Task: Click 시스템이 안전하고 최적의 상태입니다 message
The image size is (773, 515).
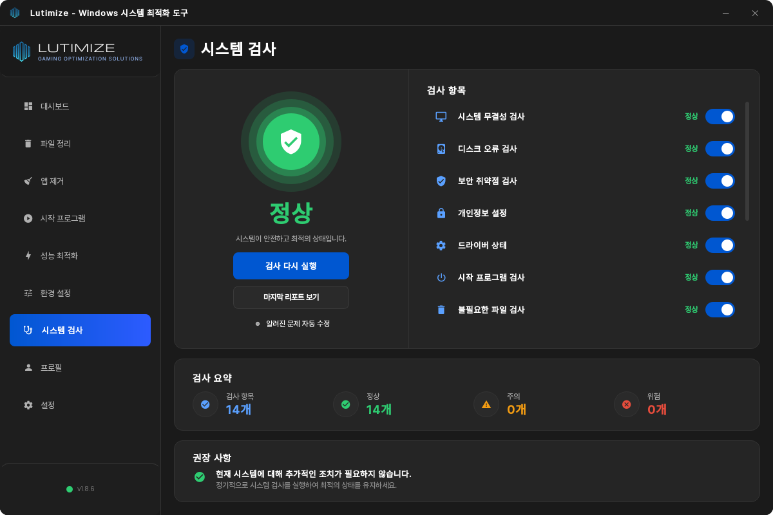Action: [x=291, y=239]
